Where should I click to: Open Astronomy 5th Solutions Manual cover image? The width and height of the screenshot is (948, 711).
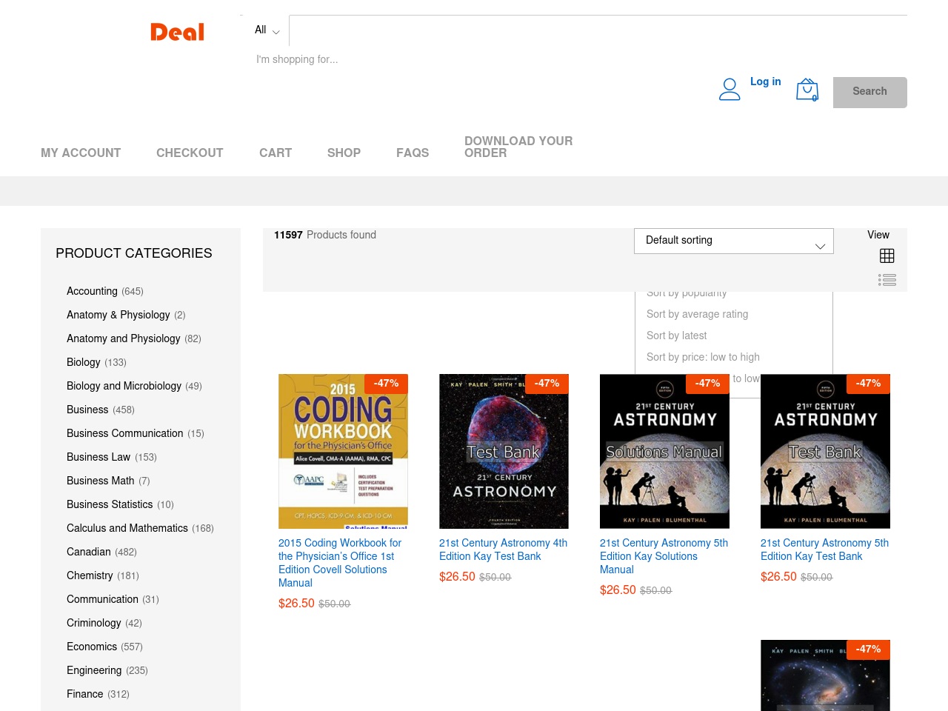tap(664, 451)
